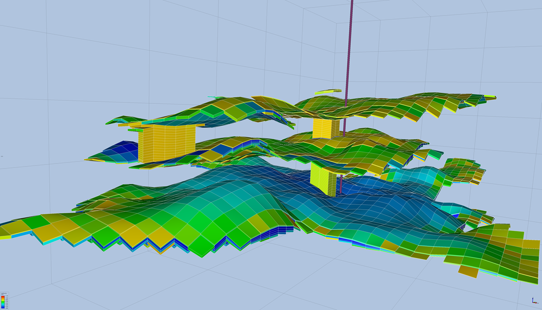
Task: Click the purple well segment below middle layer
Action: click(342, 184)
